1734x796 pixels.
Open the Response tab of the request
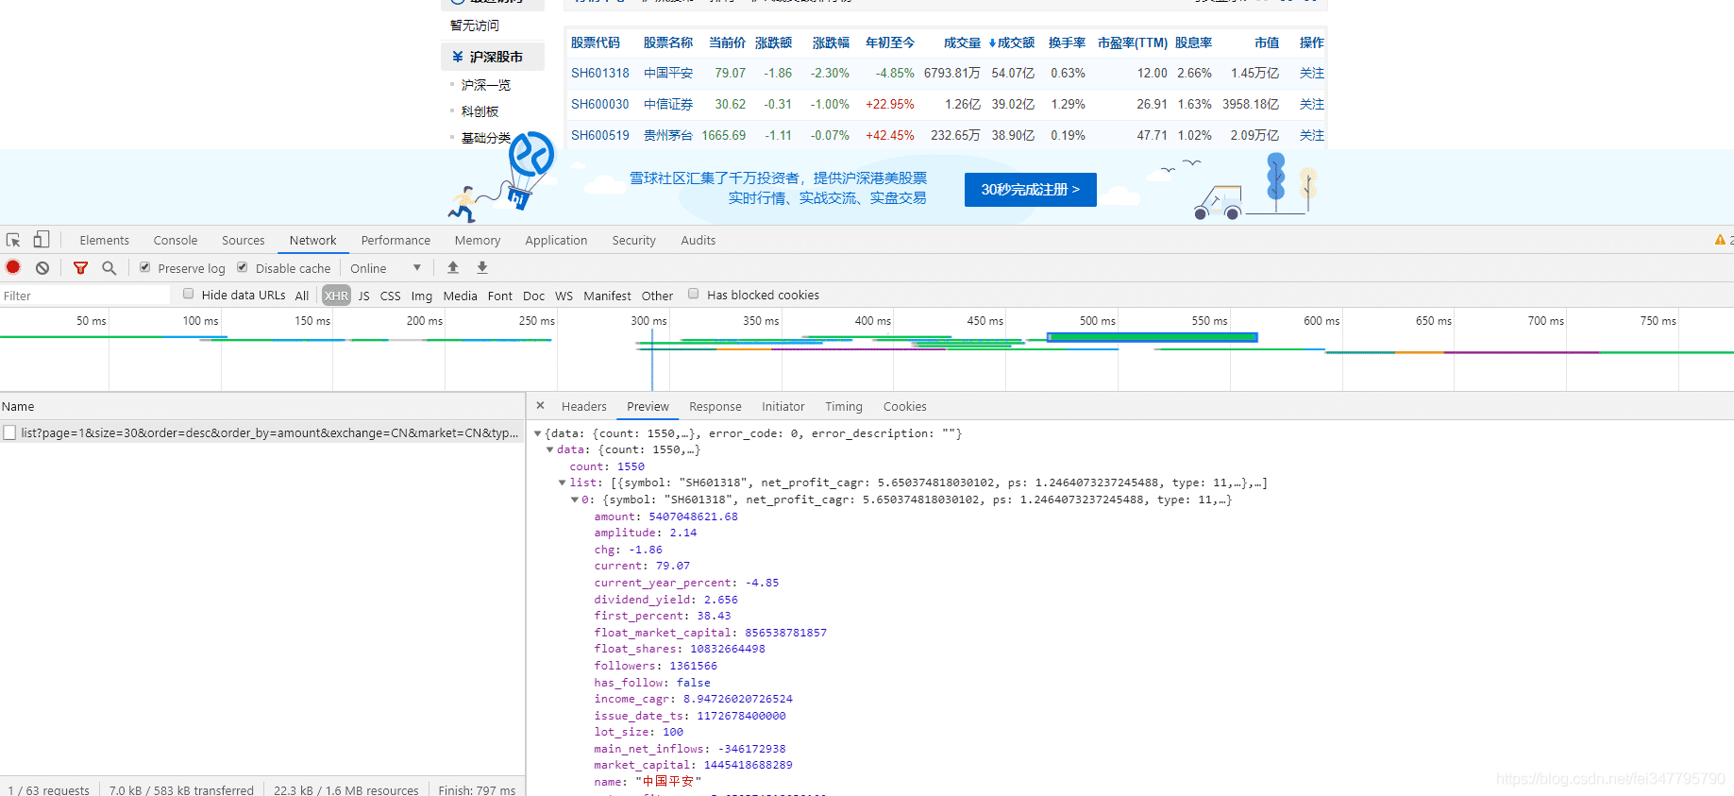click(x=715, y=407)
